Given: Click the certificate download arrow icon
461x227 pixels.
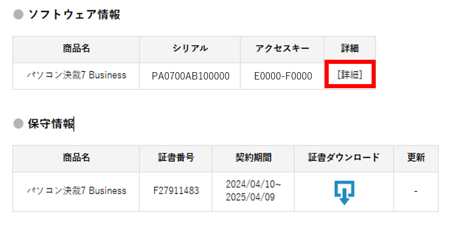Looking at the screenshot, I should 344,193.
